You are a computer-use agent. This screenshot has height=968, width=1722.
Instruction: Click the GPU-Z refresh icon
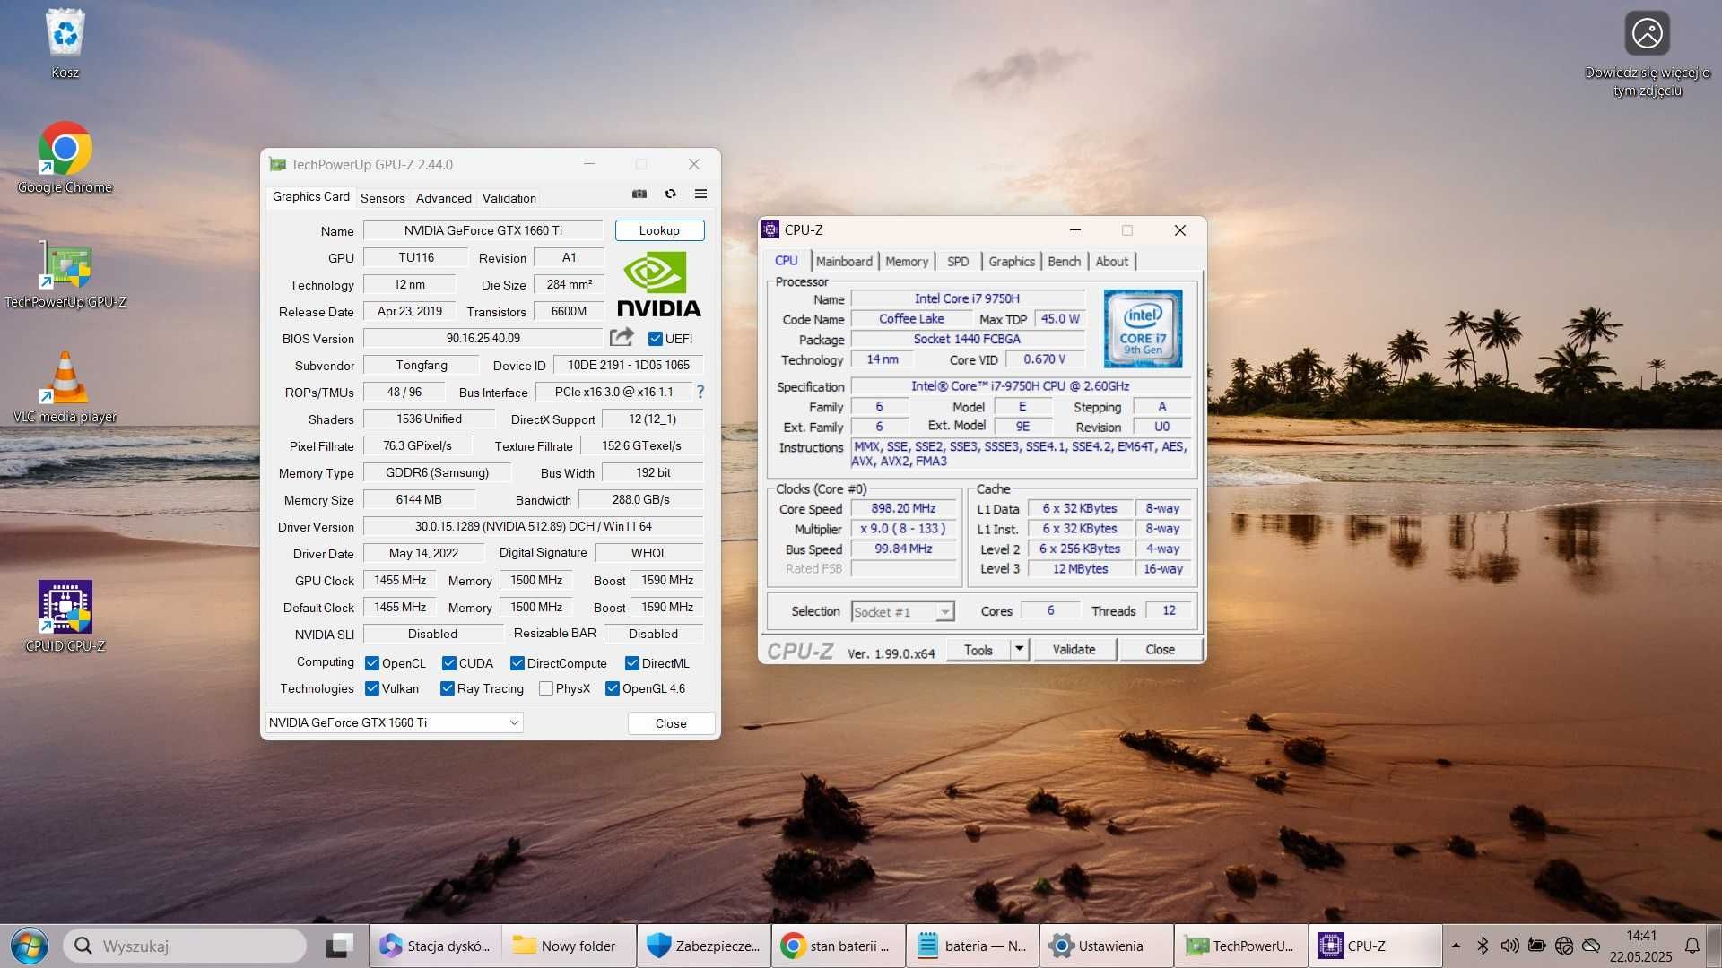point(670,194)
